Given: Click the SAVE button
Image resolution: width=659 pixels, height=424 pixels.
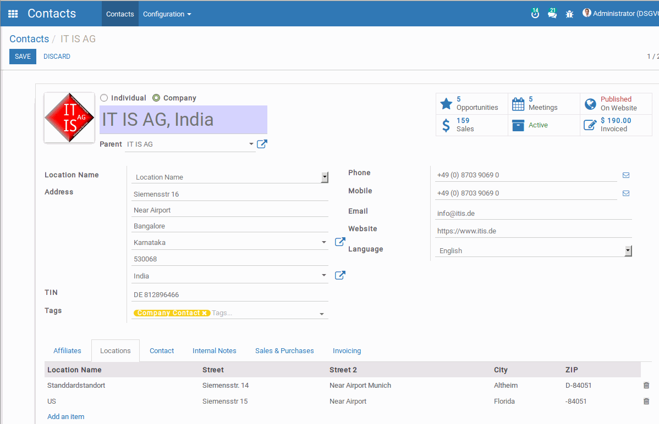Looking at the screenshot, I should pyautogui.click(x=23, y=56).
